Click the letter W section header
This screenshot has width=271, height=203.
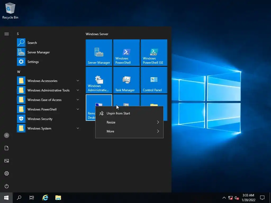click(x=19, y=72)
